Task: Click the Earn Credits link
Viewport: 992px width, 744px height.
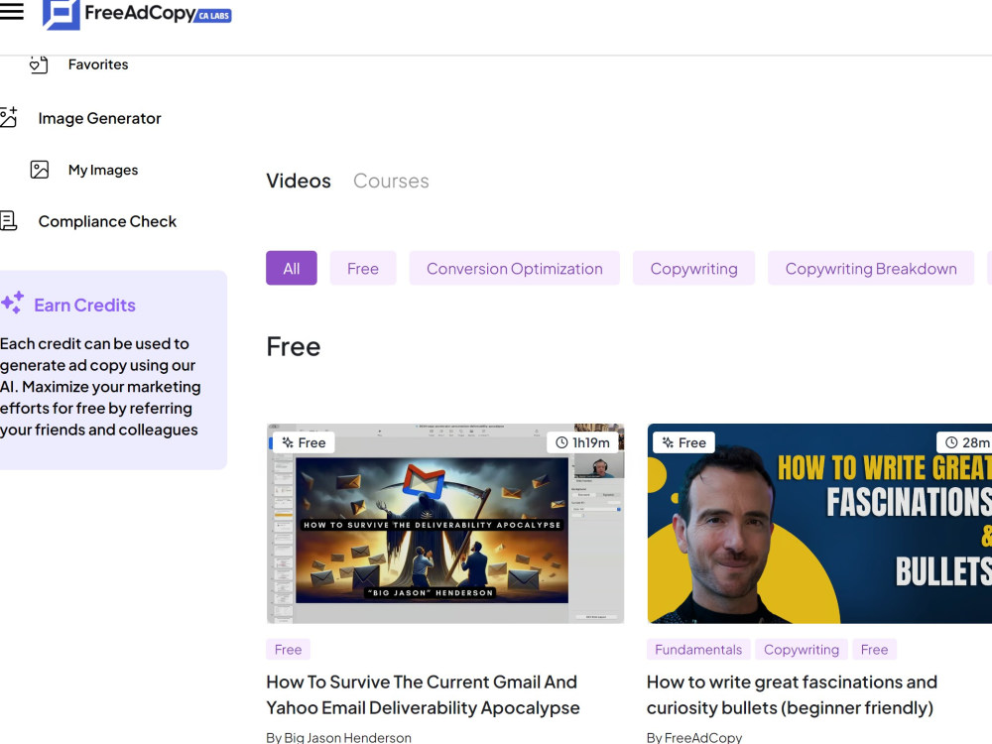Action: (84, 305)
